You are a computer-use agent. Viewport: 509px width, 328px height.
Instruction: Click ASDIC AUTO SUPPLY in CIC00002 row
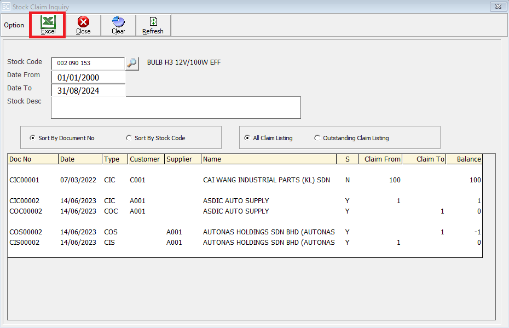[x=236, y=201]
